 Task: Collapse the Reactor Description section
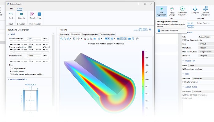(9, 80)
